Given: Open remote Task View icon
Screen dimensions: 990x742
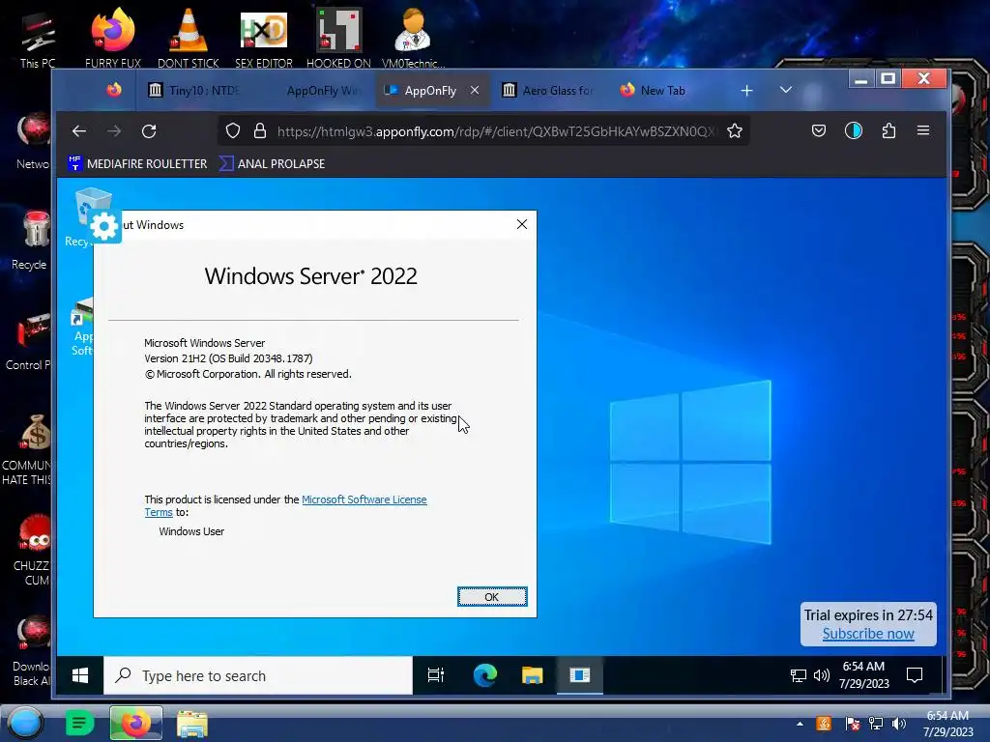Looking at the screenshot, I should (x=436, y=675).
